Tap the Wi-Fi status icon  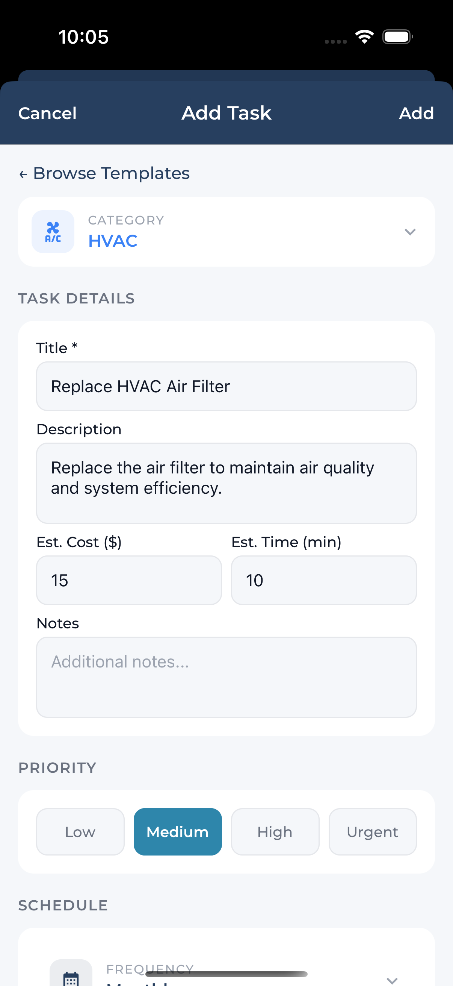pos(364,37)
